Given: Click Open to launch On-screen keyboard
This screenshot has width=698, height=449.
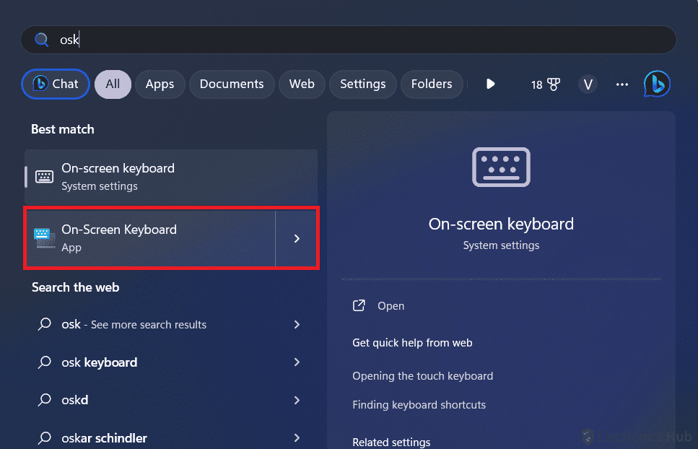Looking at the screenshot, I should (x=391, y=305).
